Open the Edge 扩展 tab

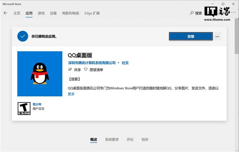[x=92, y=13]
